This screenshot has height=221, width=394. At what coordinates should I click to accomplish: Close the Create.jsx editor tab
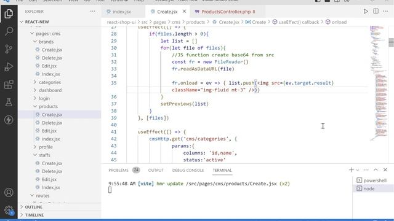click(x=185, y=12)
